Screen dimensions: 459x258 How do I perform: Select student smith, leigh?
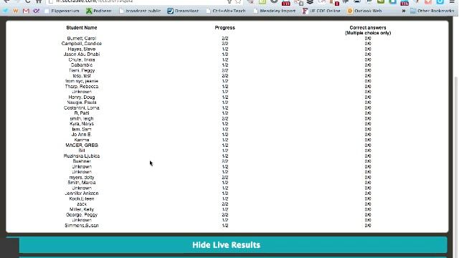click(x=82, y=118)
